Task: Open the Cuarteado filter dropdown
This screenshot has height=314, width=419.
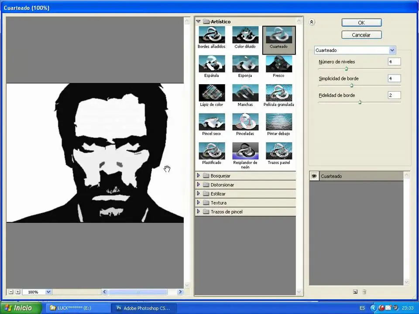Action: [x=392, y=50]
